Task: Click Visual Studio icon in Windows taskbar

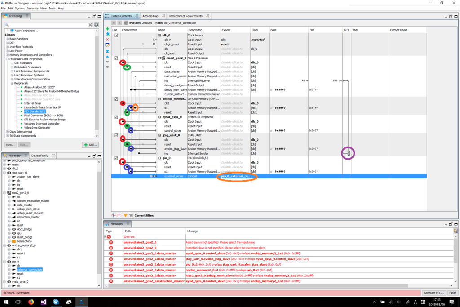Action: (x=44, y=302)
